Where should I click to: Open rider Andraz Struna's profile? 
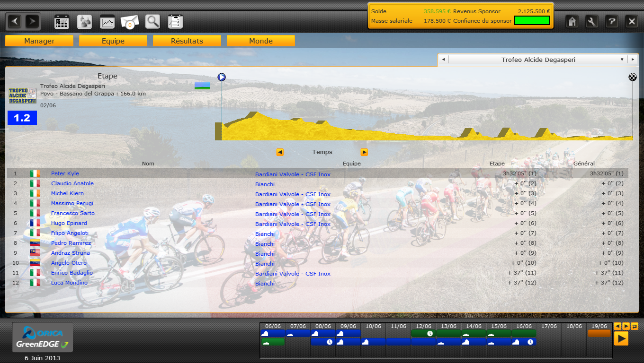70,253
